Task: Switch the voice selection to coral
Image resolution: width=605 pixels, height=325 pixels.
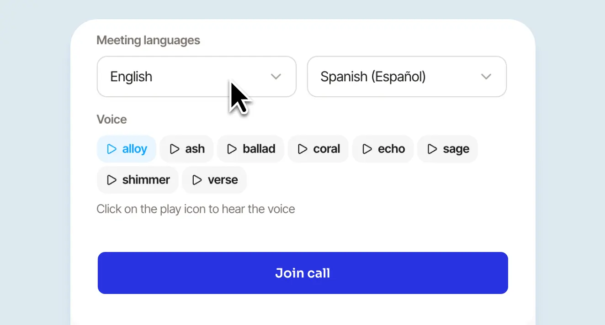Action: pos(326,148)
